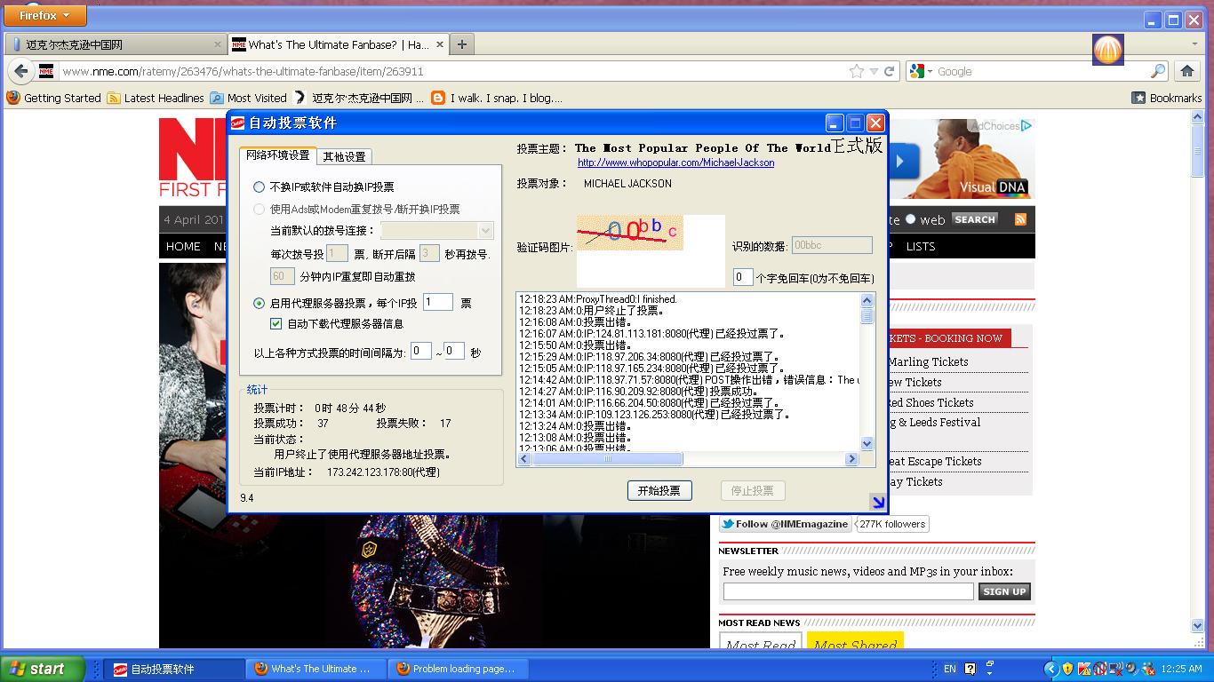This screenshot has height=682, width=1214.
Task: Open new tab with plus button
Action: point(461,44)
